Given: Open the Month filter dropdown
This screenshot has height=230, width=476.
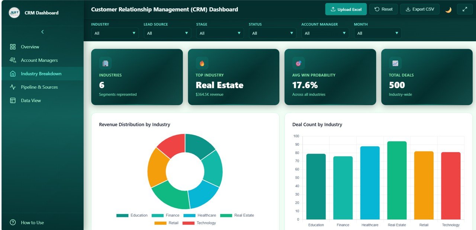Looking at the screenshot, I should (377, 33).
